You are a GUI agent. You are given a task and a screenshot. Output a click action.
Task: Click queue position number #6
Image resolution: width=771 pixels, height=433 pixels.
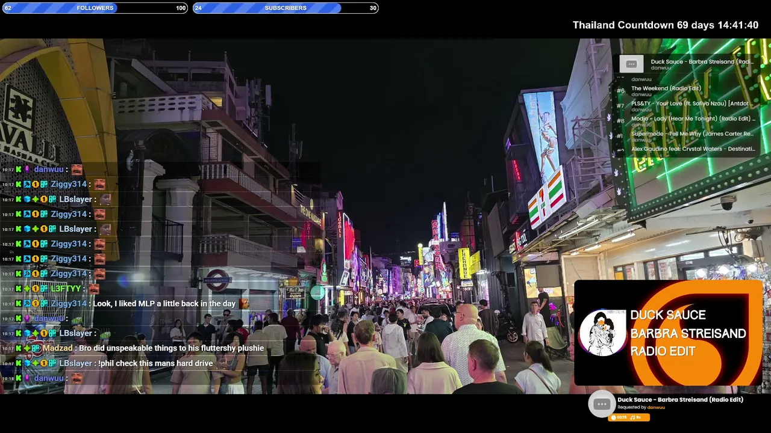620,91
